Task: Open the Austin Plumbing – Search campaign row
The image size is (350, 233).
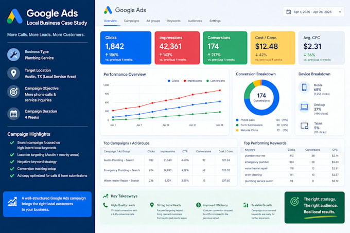Action: pyautogui.click(x=169, y=160)
